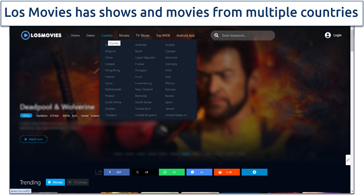Screen dimensions: 364x195
Task: Collapse the Country dropdown menu
Action: pos(107,35)
